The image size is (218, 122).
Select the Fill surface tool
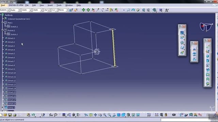(207, 75)
